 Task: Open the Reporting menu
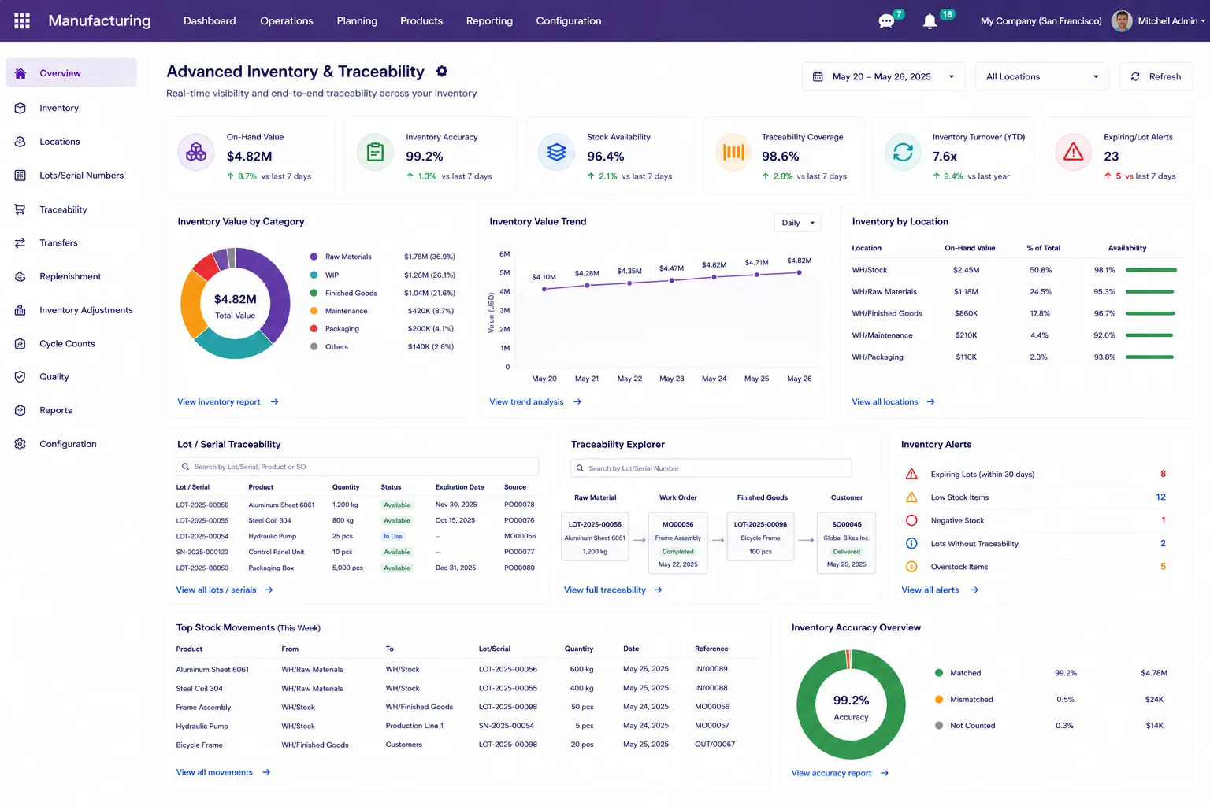[489, 21]
